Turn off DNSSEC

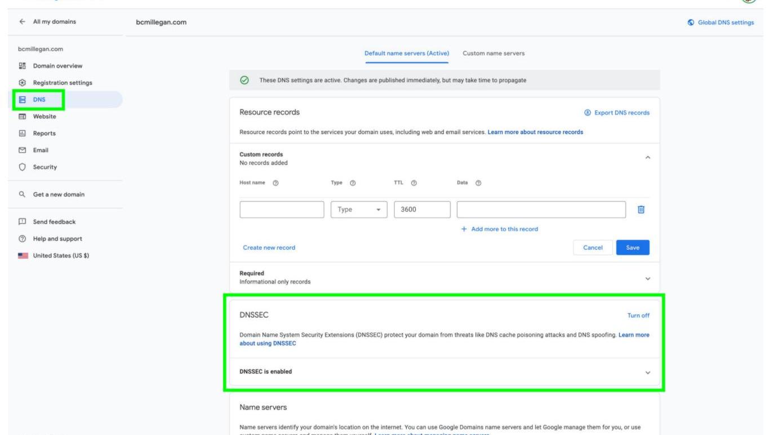638,316
